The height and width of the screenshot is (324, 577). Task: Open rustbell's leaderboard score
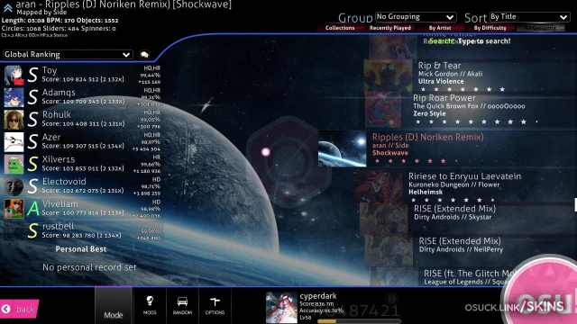(x=82, y=231)
